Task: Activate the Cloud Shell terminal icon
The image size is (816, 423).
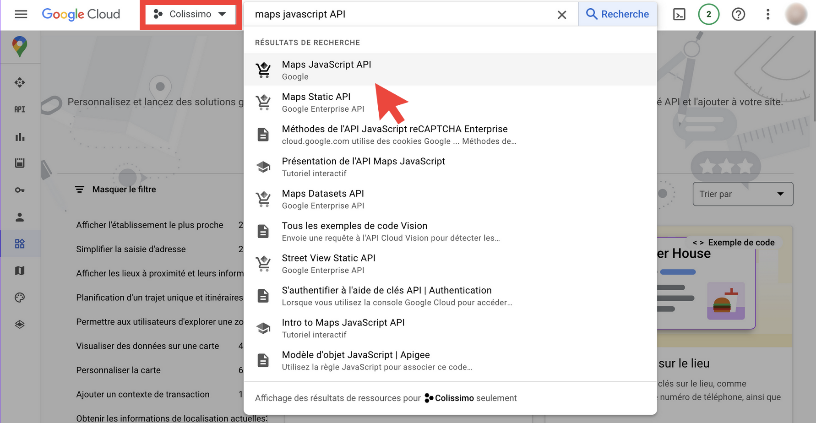Action: [679, 15]
